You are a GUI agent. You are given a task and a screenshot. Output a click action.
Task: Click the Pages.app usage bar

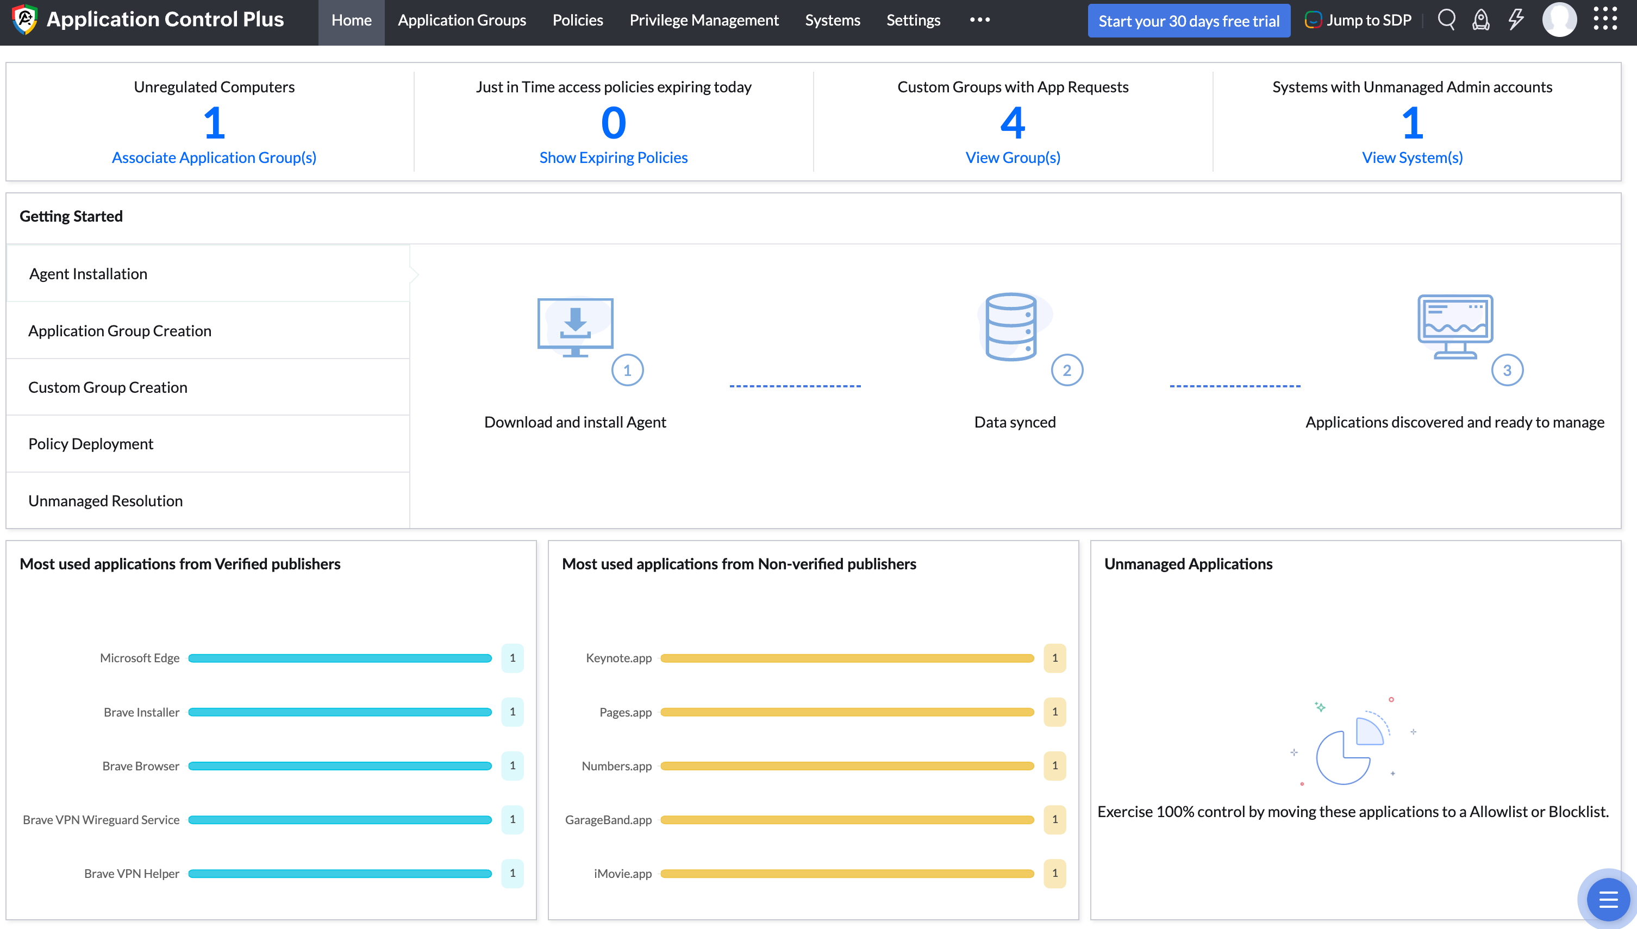(x=847, y=712)
